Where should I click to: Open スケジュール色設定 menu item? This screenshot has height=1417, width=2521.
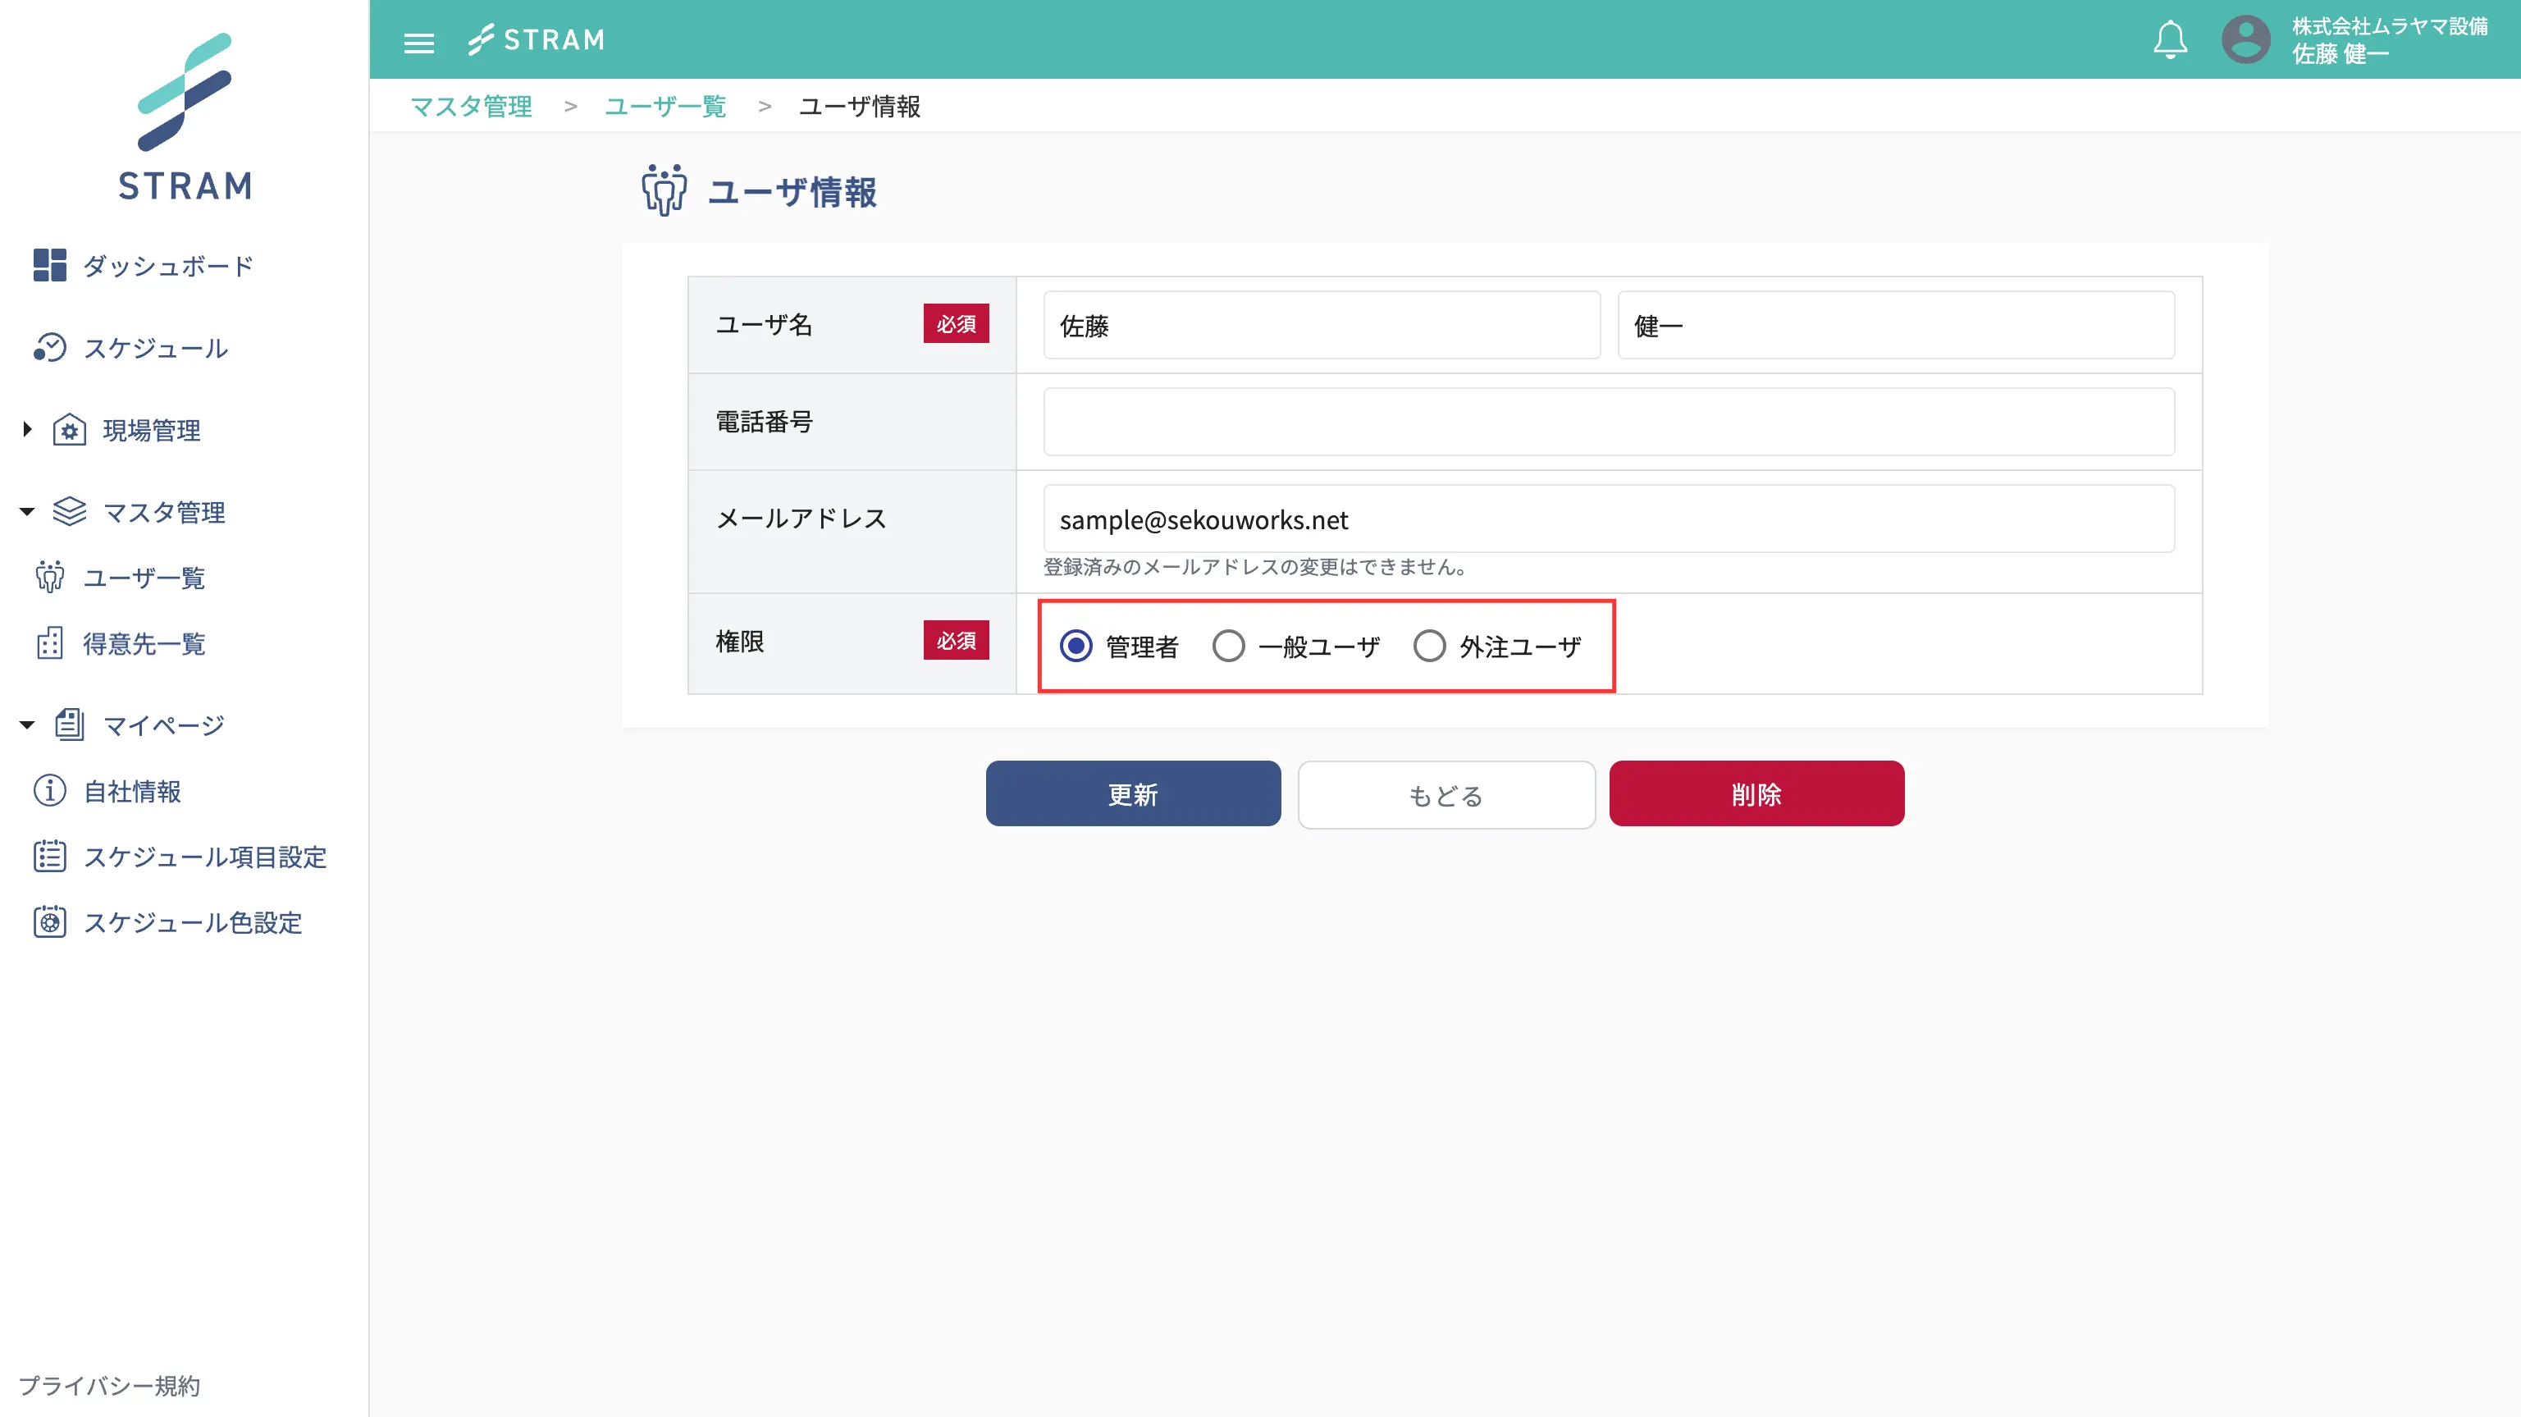tap(192, 922)
